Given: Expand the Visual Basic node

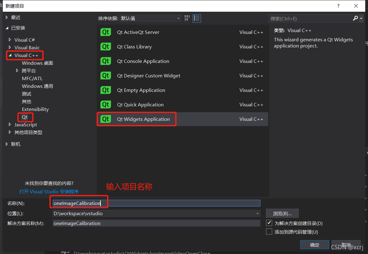Looking at the screenshot, I should coord(10,47).
